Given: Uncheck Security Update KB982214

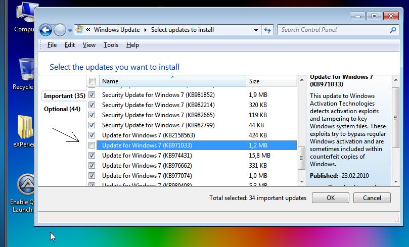Looking at the screenshot, I should (92, 105).
